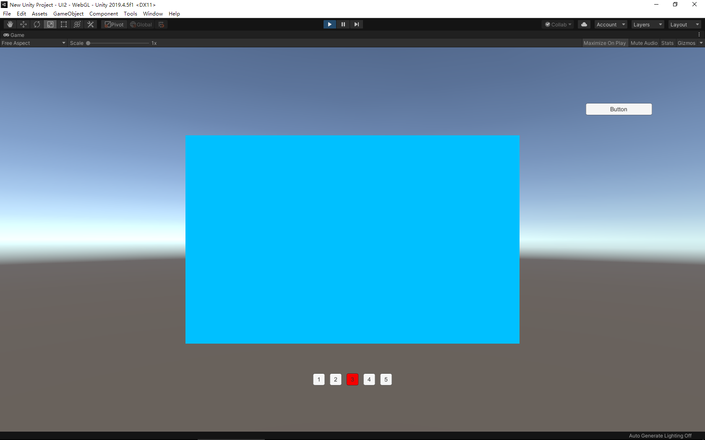Switch Global to Local handle orientation
This screenshot has width=705, height=440.
click(141, 24)
